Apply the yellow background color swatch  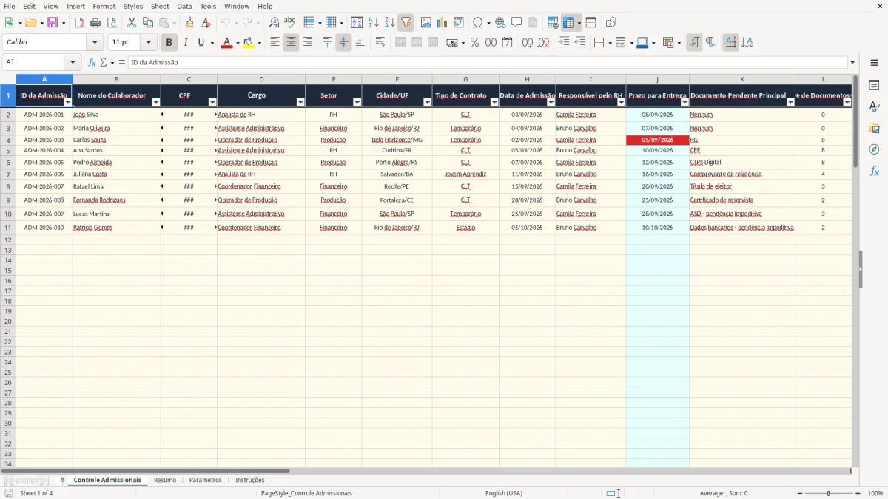[248, 43]
